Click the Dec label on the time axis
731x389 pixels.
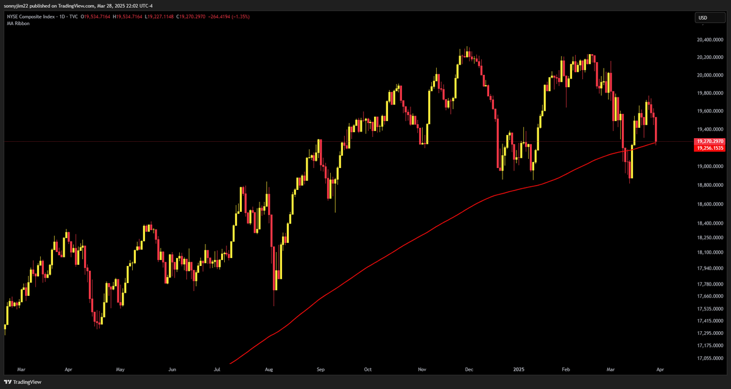click(469, 370)
